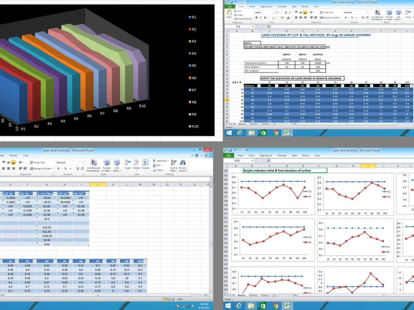Viewport: 414px width, 310px height.
Task: Toggle italic formatting on the ribbon
Action: 260,17
